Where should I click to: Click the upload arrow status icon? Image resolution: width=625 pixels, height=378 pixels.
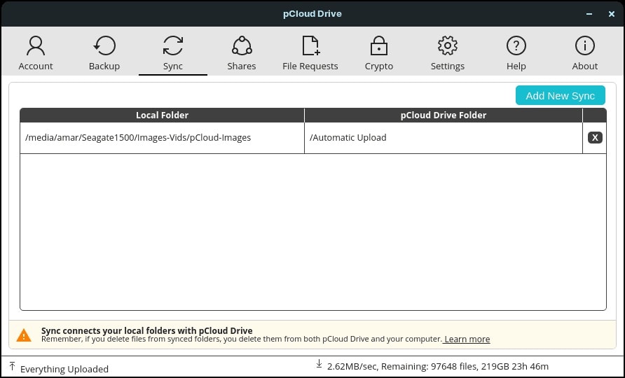[x=13, y=366]
